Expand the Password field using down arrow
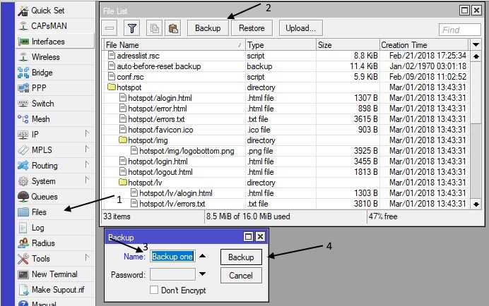The height and width of the screenshot is (306, 489). (203, 274)
